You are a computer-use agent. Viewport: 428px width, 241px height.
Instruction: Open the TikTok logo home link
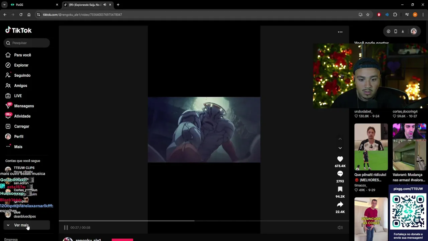point(18,30)
